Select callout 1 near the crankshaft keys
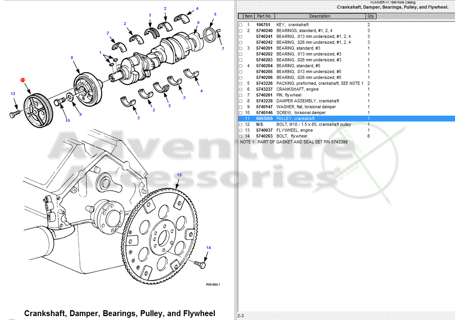This screenshot has height=320, width=455. (x=100, y=53)
